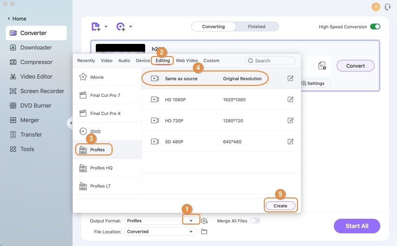Click the Merger sidebar icon
The width and height of the screenshot is (397, 246).
point(13,120)
